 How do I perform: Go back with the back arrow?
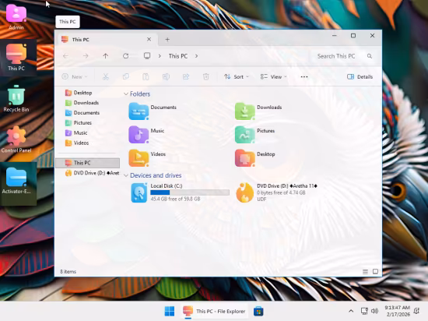coord(65,56)
